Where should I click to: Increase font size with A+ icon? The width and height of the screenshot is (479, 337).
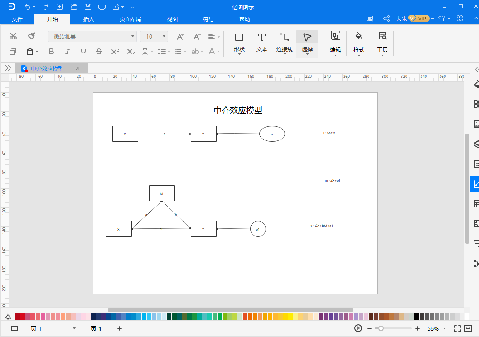[x=180, y=37]
